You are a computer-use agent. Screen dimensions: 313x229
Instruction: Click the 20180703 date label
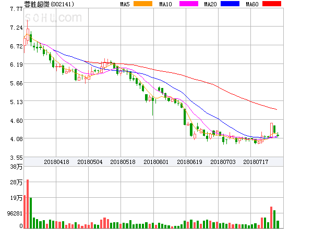(x=223, y=162)
